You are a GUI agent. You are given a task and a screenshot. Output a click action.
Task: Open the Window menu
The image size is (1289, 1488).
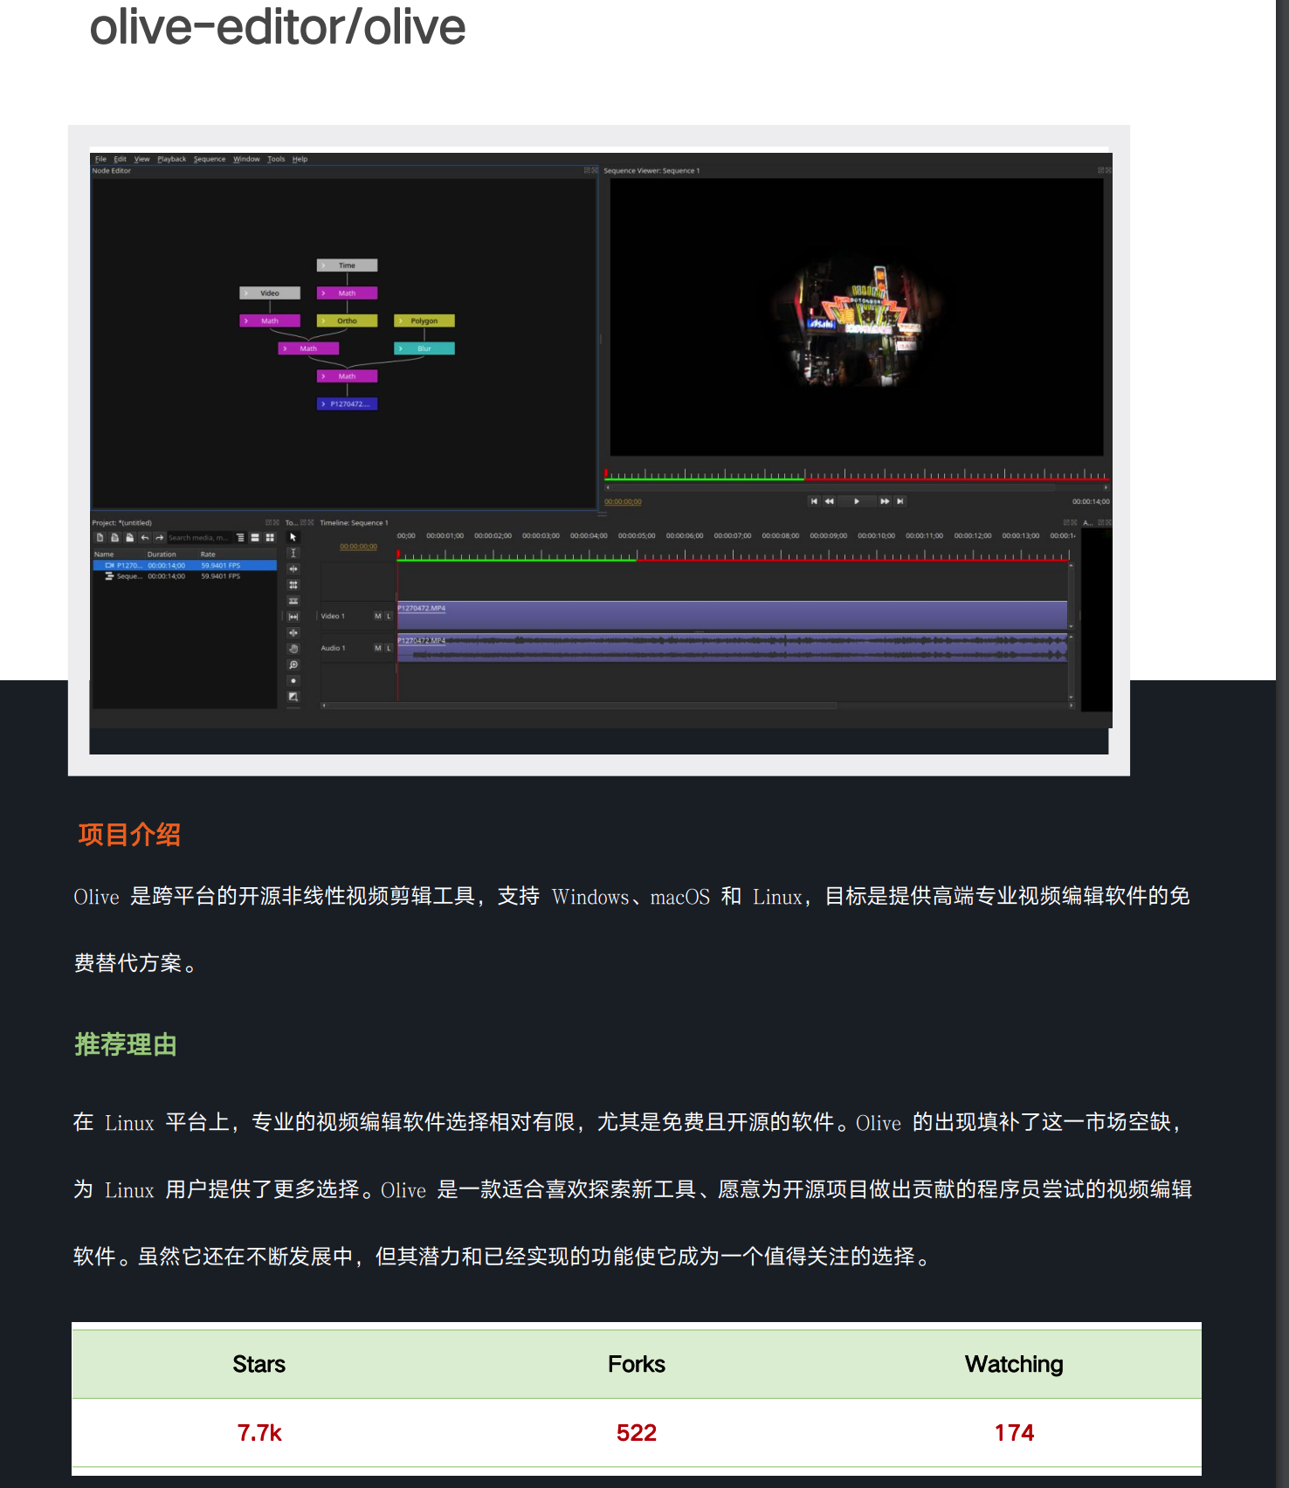(x=247, y=159)
